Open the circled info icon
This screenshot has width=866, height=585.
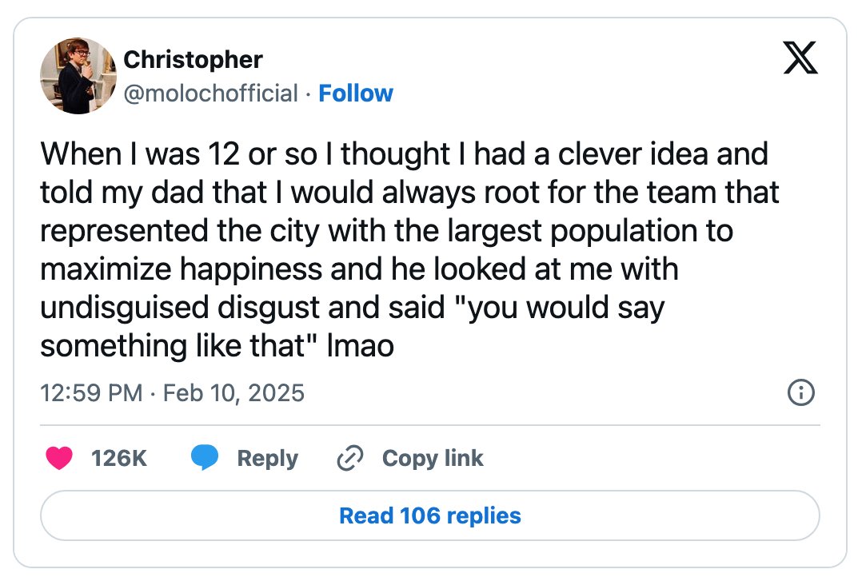click(800, 393)
